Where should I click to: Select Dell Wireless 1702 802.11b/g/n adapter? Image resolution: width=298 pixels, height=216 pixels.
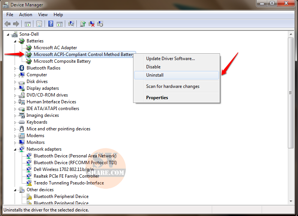pyautogui.click(x=64, y=169)
